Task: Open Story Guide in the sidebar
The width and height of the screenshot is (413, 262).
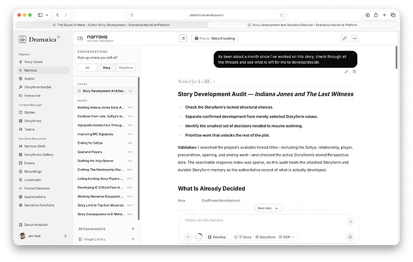Action: (x=33, y=62)
